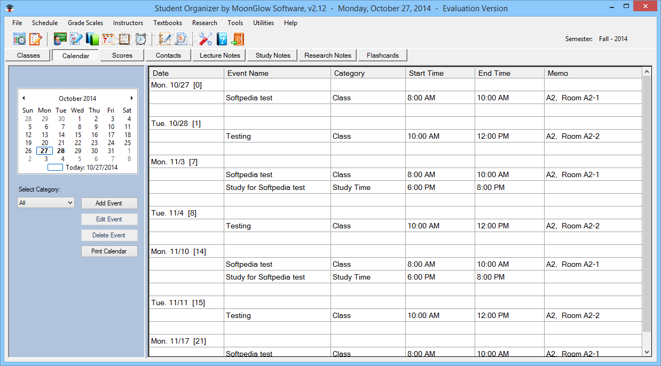Open the Instructors menu

tap(128, 23)
